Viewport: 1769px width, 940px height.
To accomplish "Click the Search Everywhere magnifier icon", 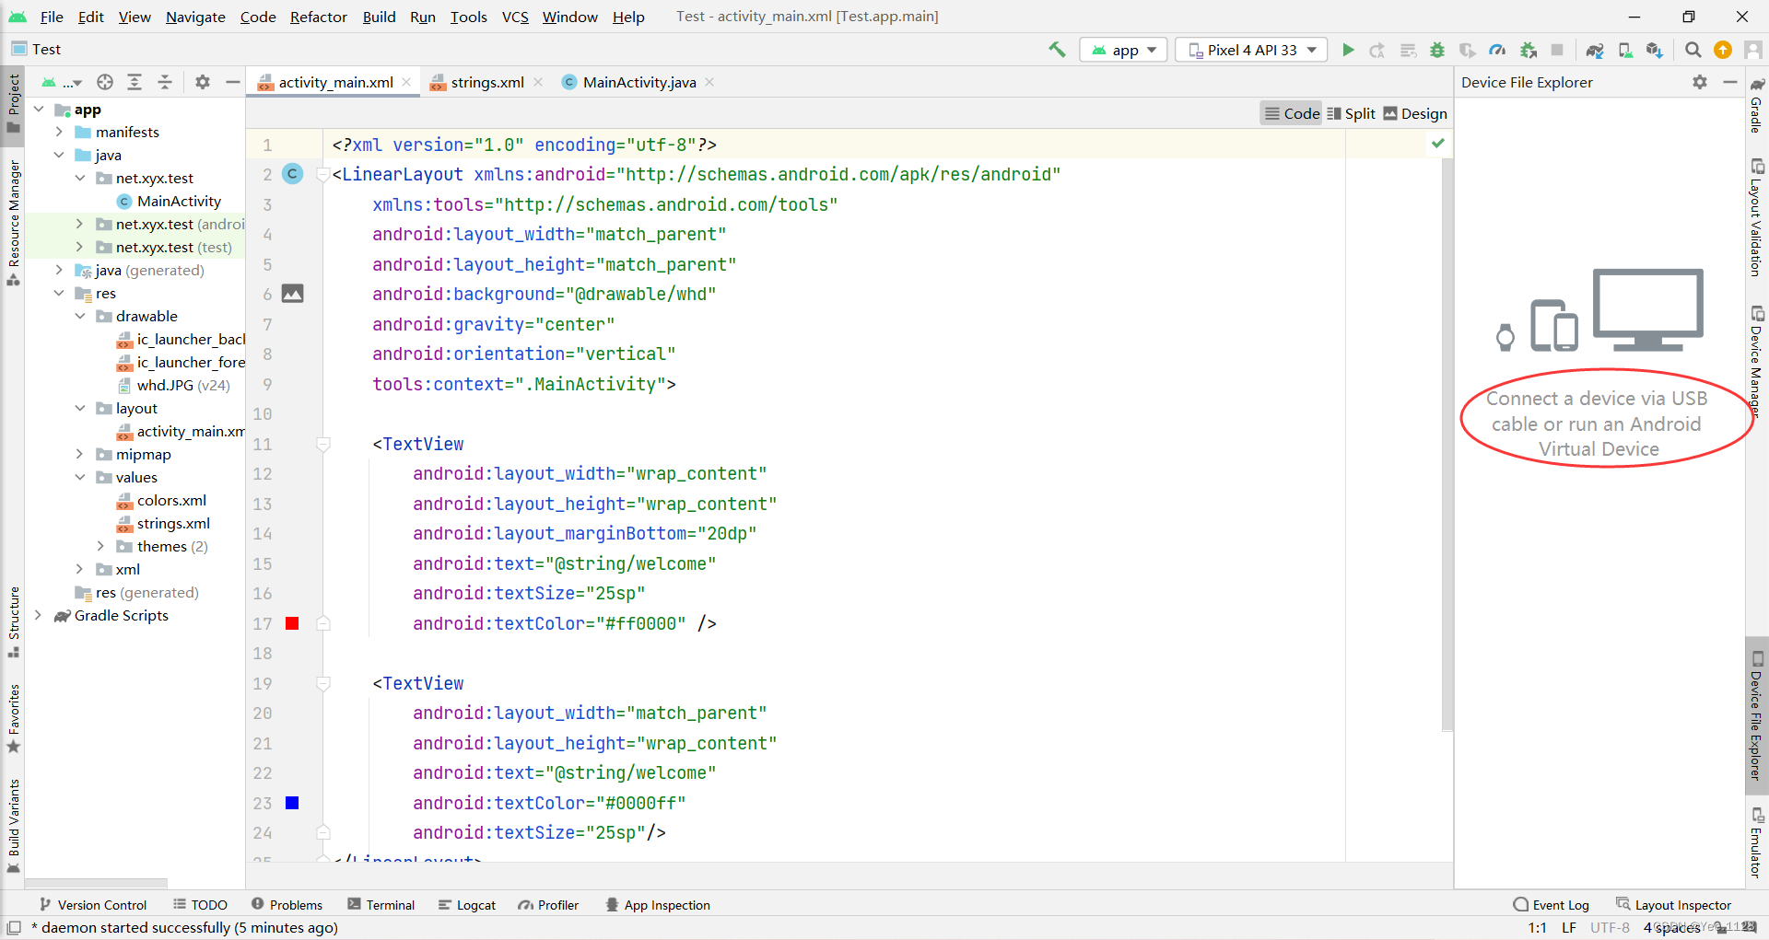I will pyautogui.click(x=1693, y=50).
